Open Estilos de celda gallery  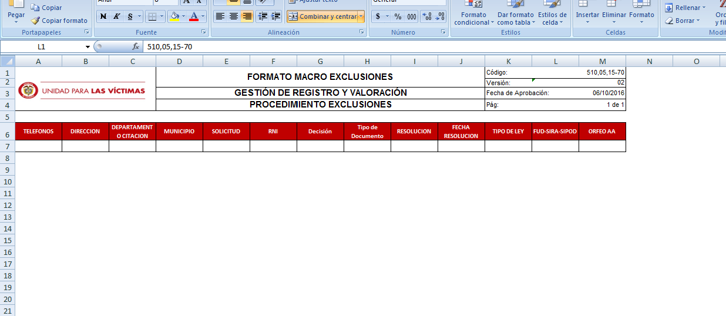552,13
